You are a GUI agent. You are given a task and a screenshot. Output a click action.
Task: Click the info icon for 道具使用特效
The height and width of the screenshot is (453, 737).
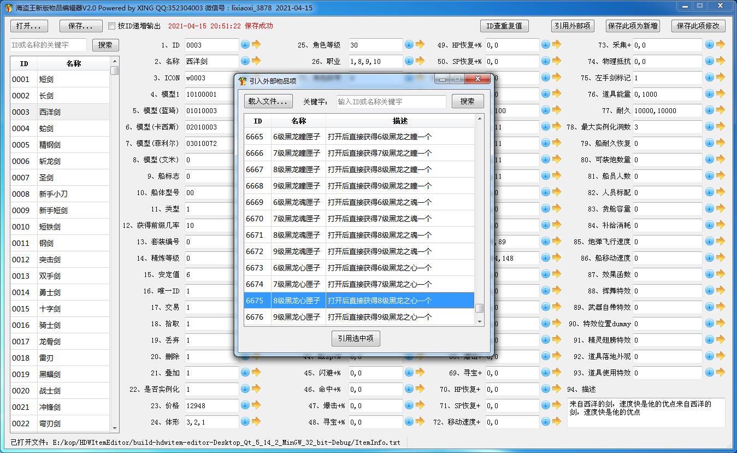tap(710, 373)
